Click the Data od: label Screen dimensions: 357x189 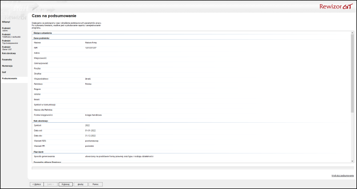(38, 131)
